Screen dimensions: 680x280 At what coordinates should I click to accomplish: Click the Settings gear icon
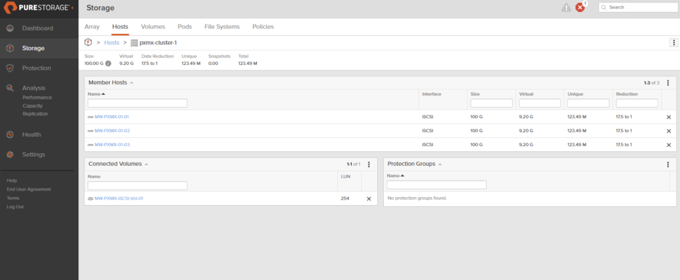[10, 155]
